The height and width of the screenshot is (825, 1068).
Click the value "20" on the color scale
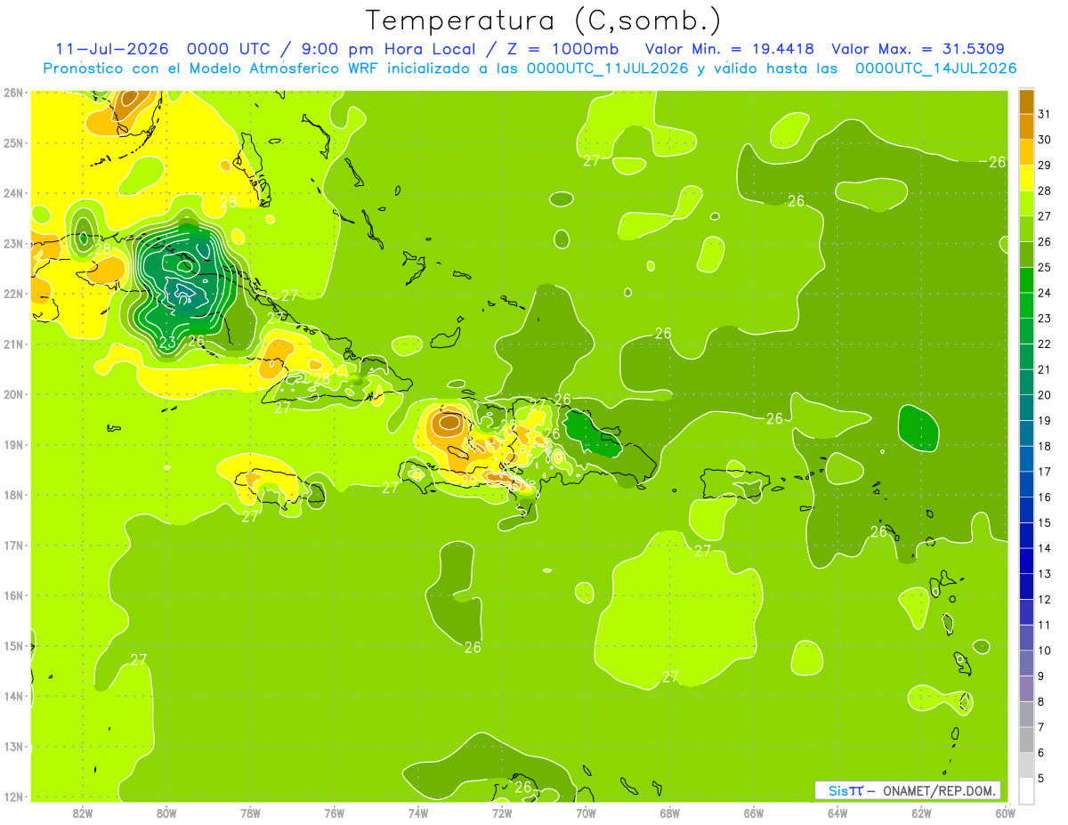[1044, 395]
